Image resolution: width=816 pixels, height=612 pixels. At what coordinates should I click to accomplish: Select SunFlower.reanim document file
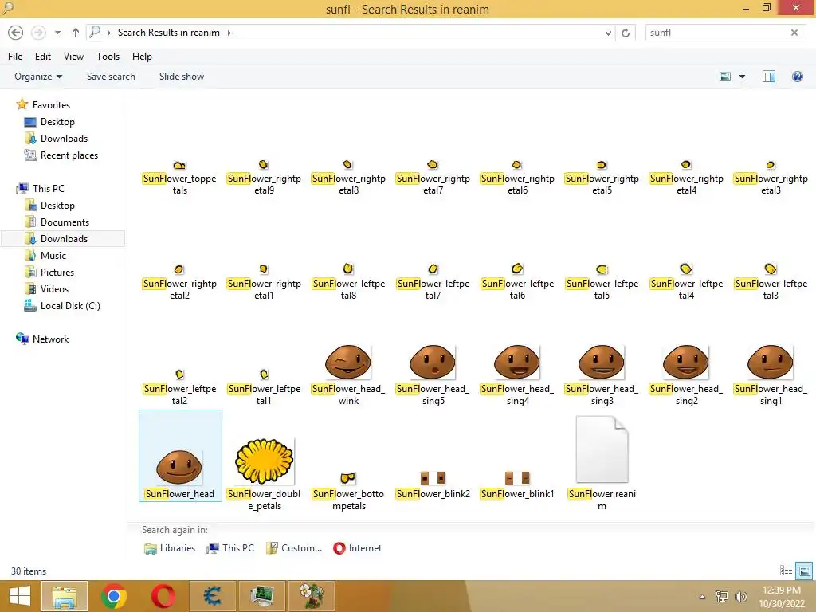click(x=602, y=463)
